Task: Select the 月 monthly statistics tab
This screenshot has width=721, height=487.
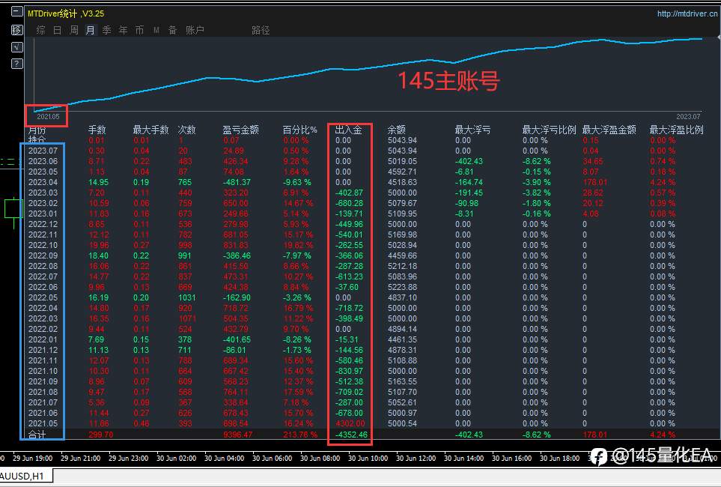Action: pos(90,31)
